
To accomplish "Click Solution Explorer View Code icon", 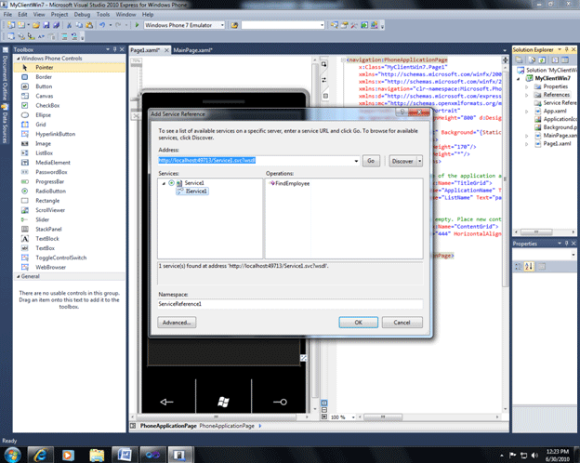I will click(x=555, y=60).
